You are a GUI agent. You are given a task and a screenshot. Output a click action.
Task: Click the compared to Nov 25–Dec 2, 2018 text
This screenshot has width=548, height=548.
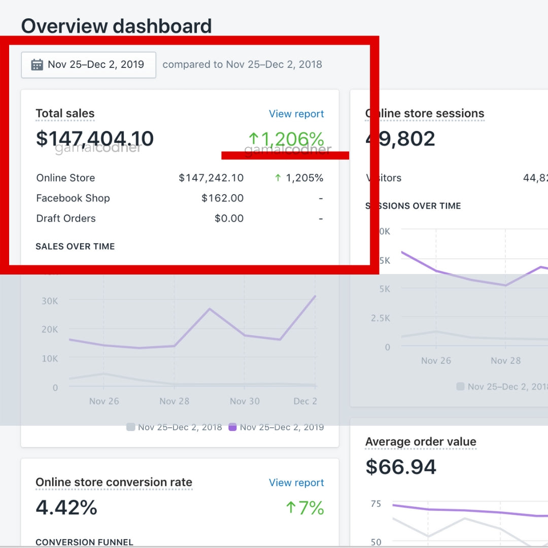(242, 65)
